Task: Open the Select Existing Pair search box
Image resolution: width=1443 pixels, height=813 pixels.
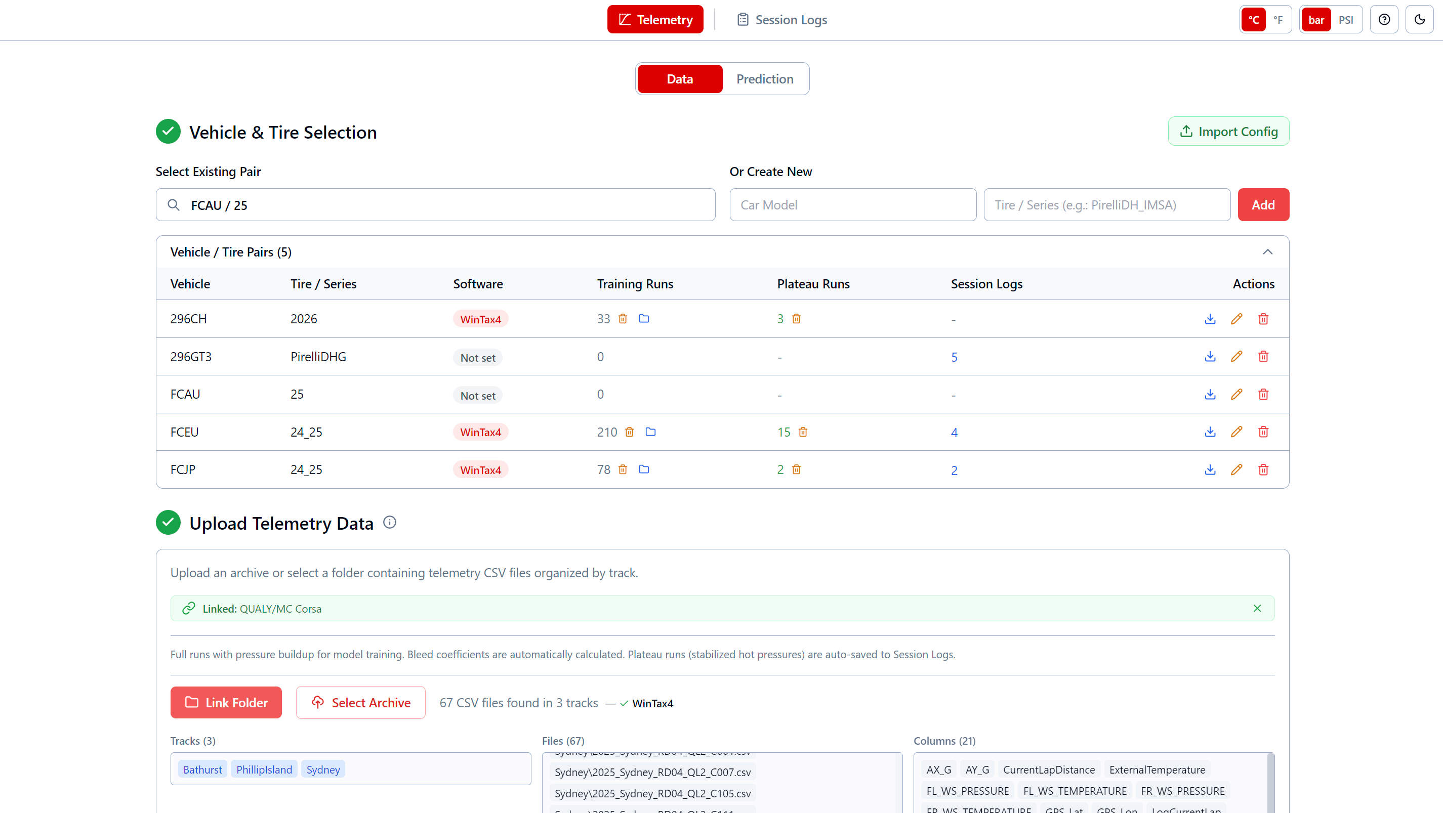Action: (x=435, y=205)
